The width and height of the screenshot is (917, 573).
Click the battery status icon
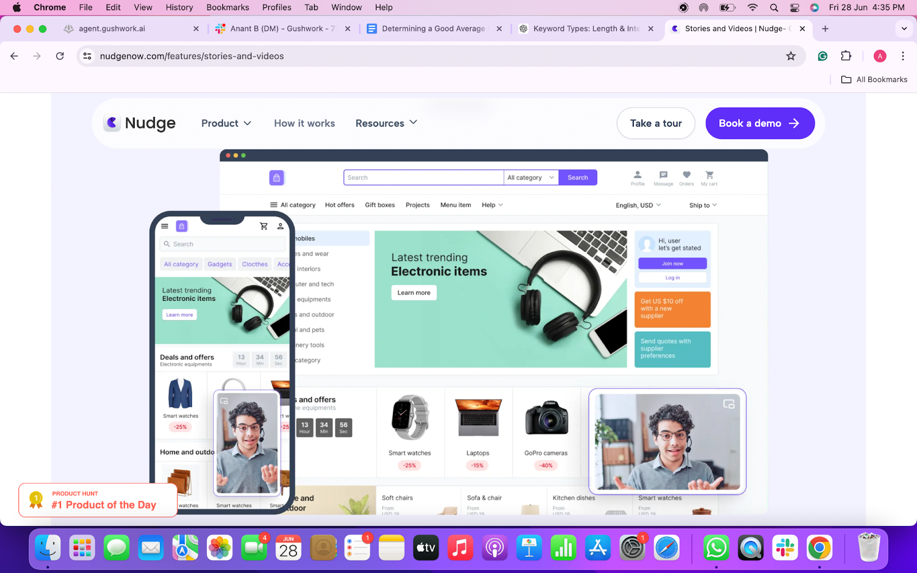pyautogui.click(x=727, y=7)
